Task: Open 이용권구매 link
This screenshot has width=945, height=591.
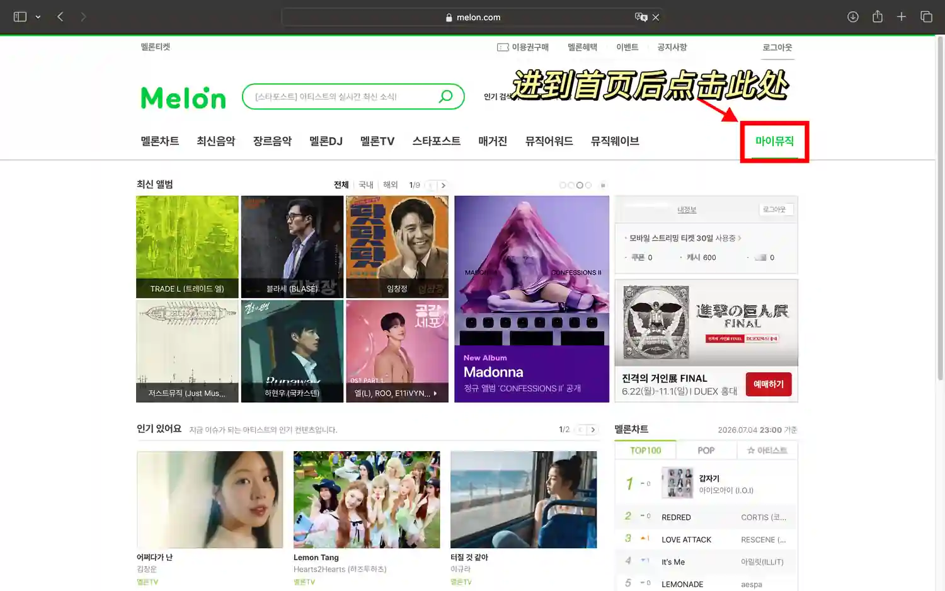Action: 523,47
